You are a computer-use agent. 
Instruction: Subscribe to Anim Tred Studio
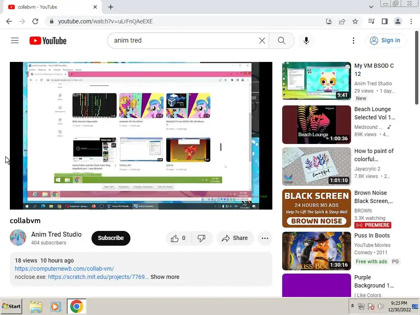(111, 238)
